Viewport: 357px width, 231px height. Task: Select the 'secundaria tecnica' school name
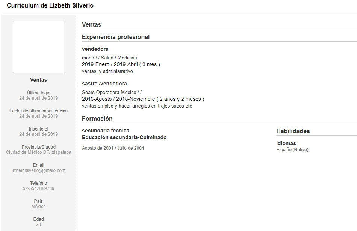click(x=106, y=131)
